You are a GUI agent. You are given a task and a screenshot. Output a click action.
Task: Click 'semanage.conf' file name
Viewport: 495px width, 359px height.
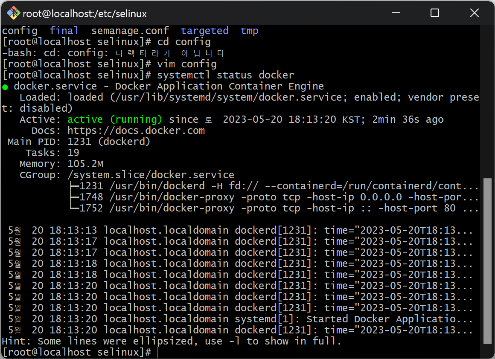tap(130, 31)
